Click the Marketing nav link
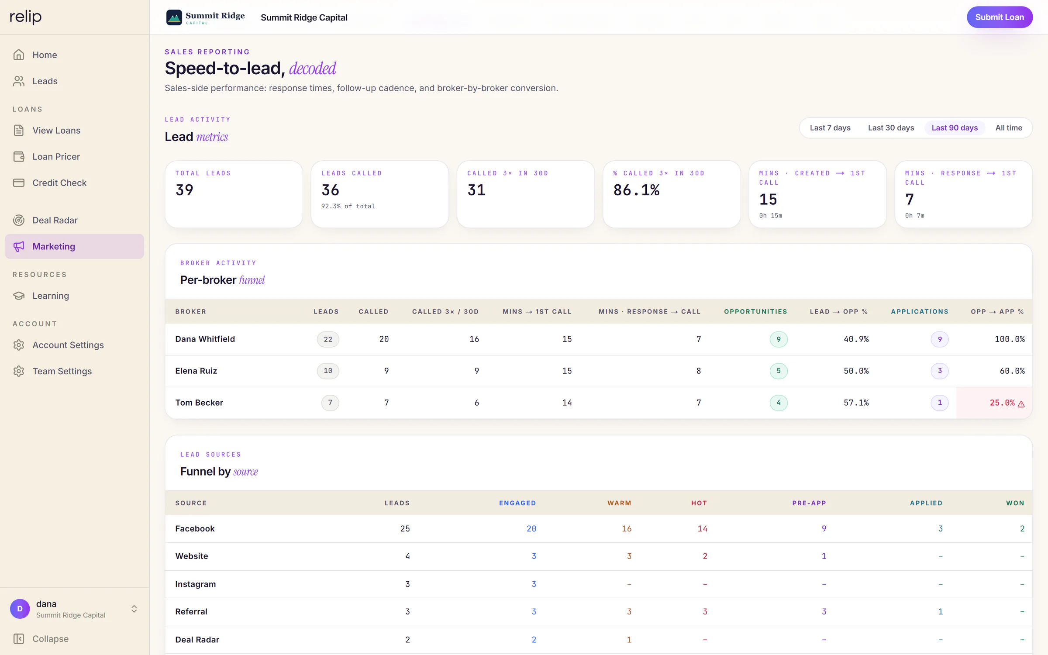 click(x=75, y=246)
